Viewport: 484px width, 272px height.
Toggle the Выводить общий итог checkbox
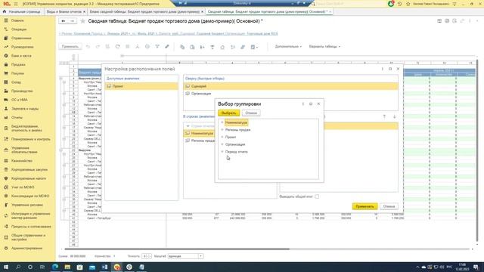[x=317, y=196]
